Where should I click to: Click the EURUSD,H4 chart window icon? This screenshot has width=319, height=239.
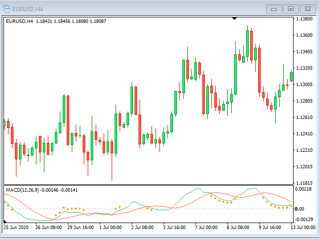click(6, 9)
